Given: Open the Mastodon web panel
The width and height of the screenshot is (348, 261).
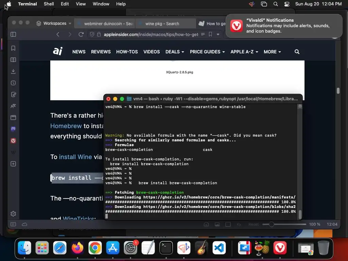Looking at the screenshot, I should 13,129.
